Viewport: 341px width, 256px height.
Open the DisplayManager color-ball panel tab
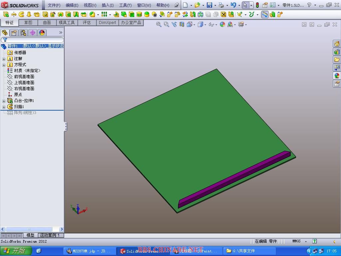(42, 33)
